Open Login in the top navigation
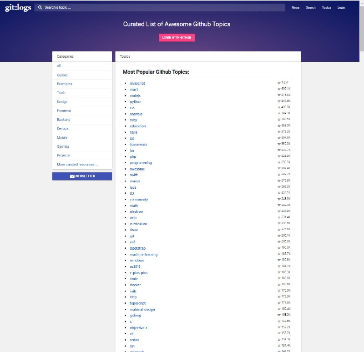 click(341, 8)
